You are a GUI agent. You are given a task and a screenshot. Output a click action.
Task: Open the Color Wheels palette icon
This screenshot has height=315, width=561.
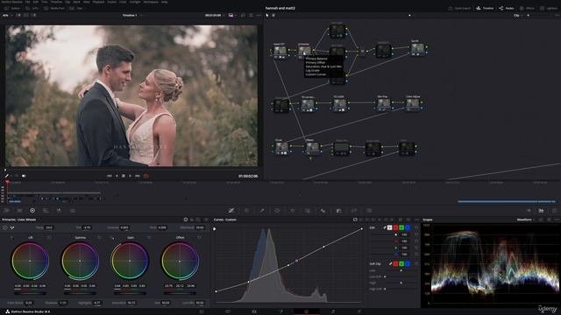(32, 211)
